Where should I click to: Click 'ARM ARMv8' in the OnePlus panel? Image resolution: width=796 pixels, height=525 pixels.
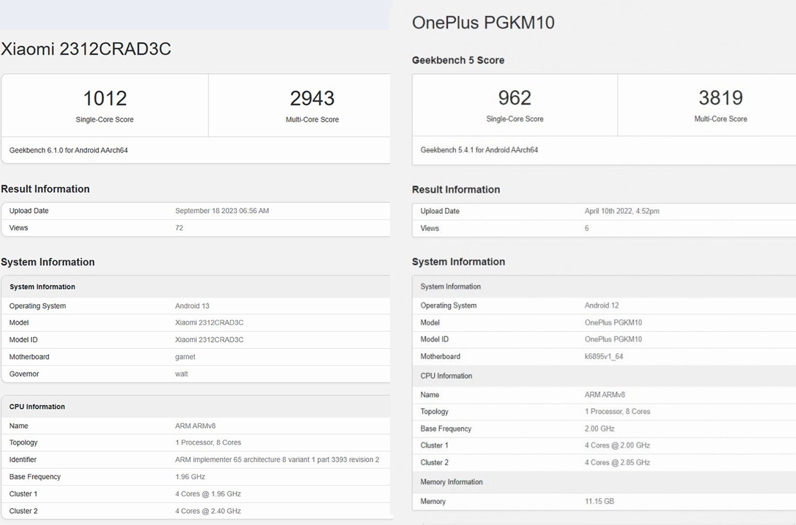click(x=605, y=395)
